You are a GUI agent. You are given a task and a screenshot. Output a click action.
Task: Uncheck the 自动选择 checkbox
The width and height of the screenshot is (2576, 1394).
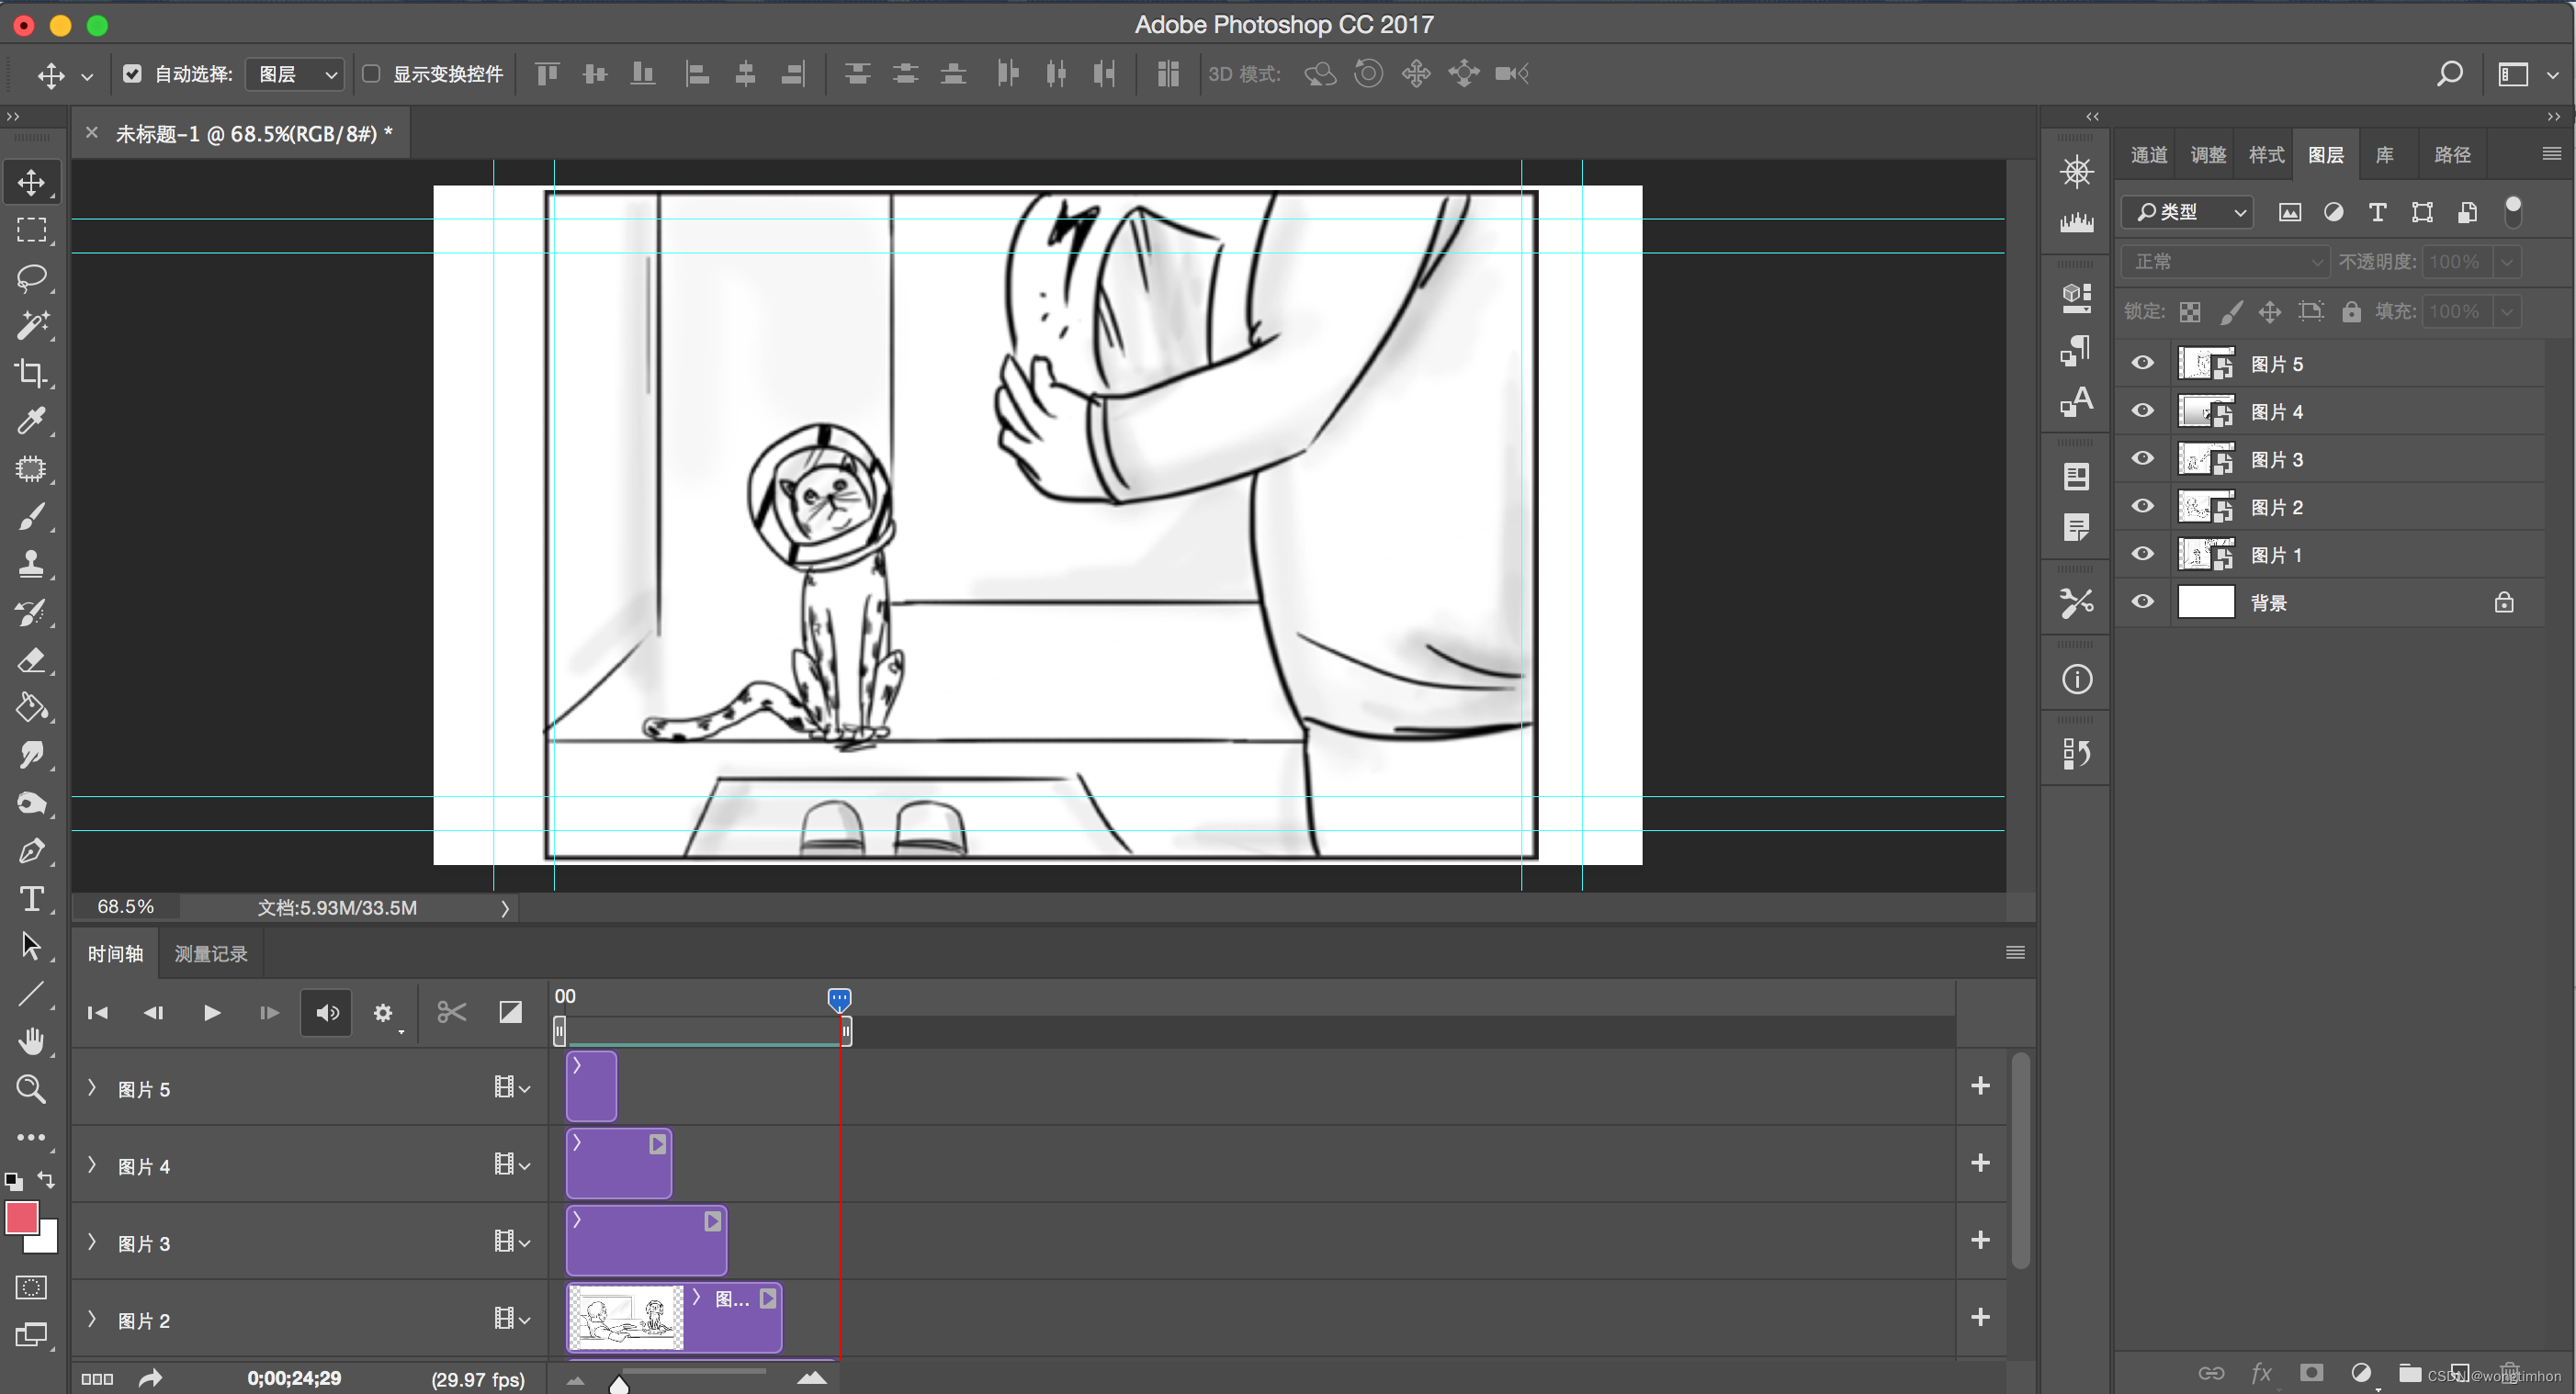point(132,74)
